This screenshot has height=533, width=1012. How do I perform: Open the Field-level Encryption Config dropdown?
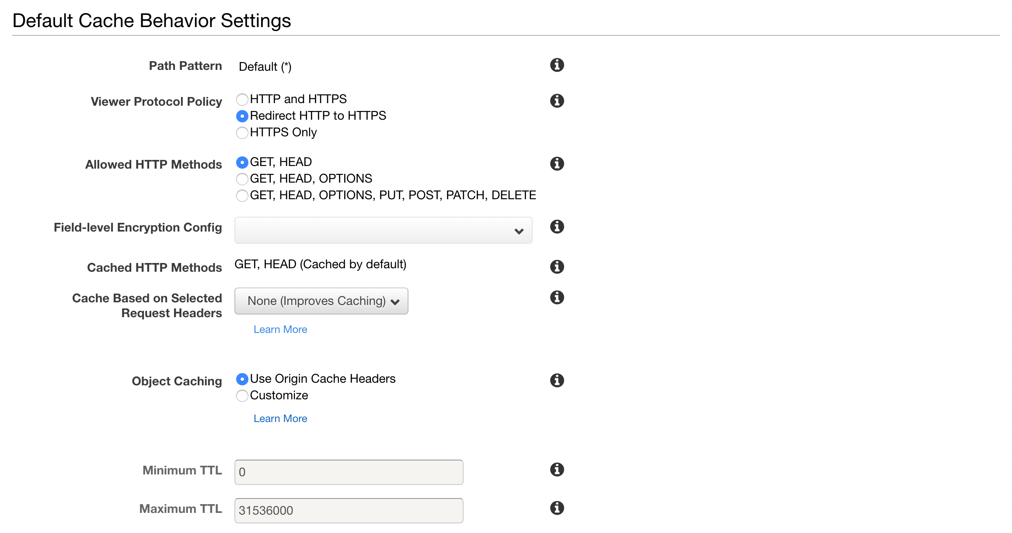[383, 230]
